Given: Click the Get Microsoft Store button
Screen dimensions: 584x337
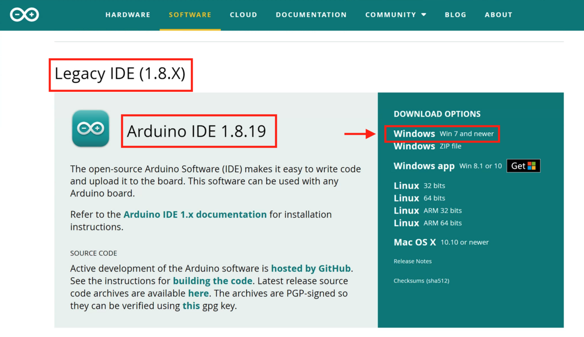Looking at the screenshot, I should [524, 166].
